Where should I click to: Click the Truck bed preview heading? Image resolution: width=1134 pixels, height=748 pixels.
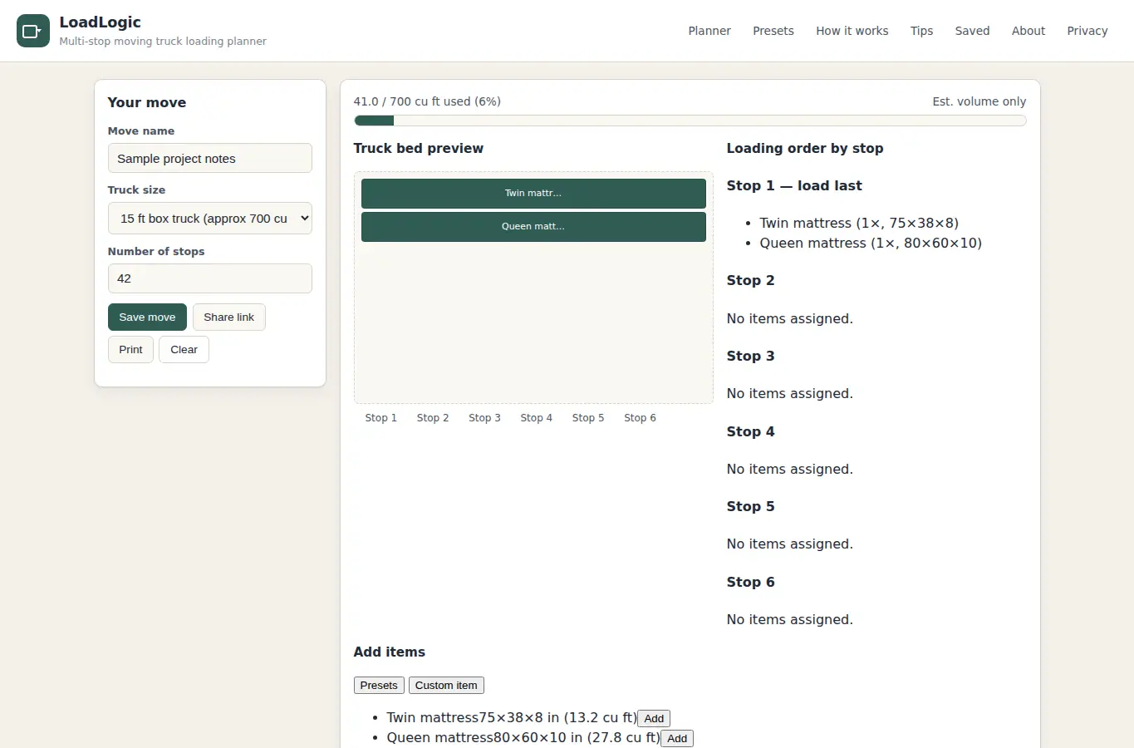(x=419, y=148)
